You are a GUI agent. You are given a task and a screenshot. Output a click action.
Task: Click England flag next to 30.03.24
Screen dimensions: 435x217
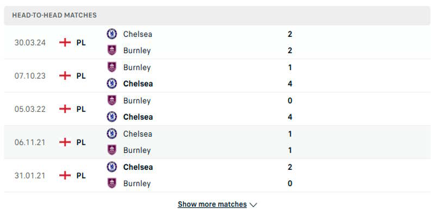pos(65,42)
